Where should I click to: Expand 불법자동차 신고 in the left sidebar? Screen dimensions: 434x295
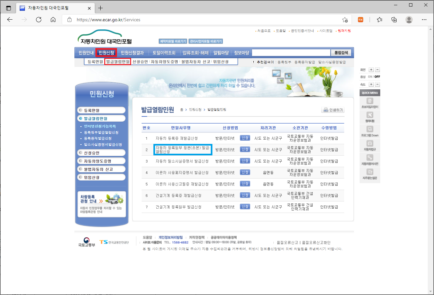[101, 169]
